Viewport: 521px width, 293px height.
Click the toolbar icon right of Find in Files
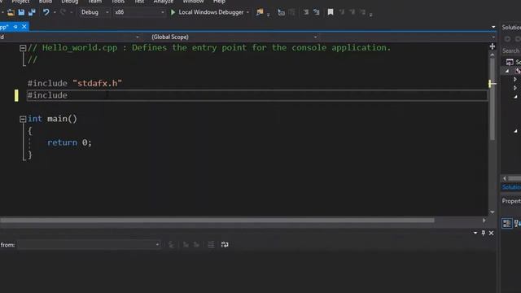pos(281,13)
